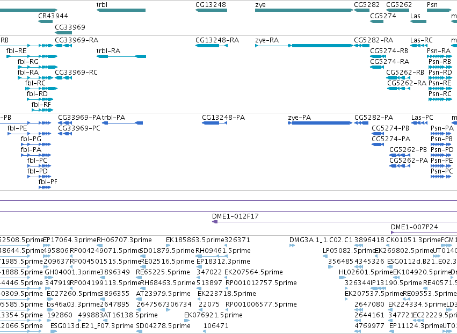Select transcript fbl-RG
Viewport: 457px width, 334px height.
(x=38, y=67)
